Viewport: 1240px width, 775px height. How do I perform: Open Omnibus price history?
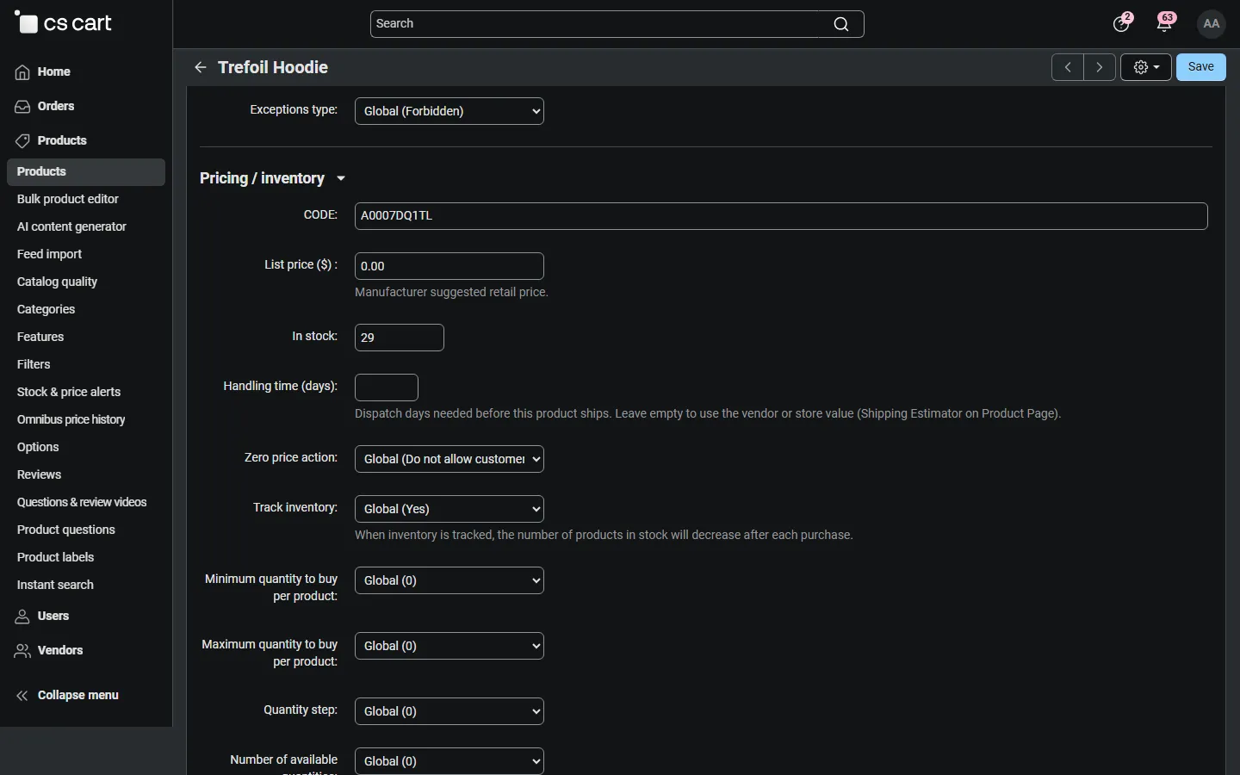tap(71, 420)
